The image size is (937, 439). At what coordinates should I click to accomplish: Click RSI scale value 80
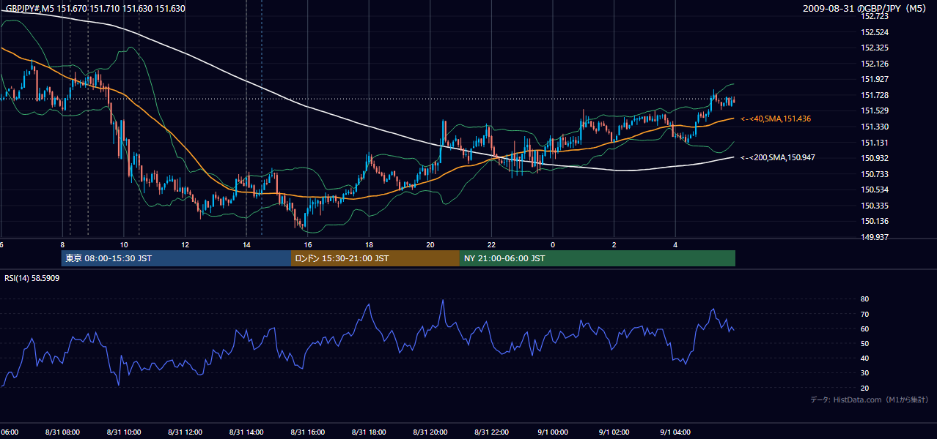[x=865, y=299]
